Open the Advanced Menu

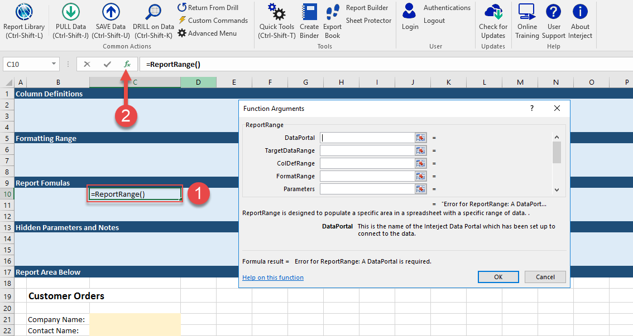tap(207, 33)
